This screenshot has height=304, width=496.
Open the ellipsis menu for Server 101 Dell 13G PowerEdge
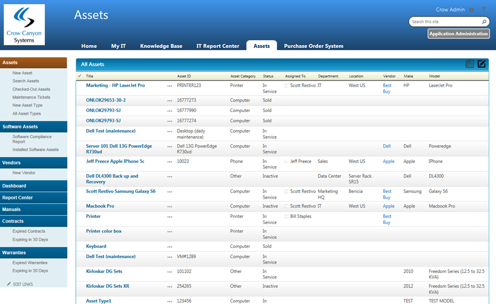point(170,147)
